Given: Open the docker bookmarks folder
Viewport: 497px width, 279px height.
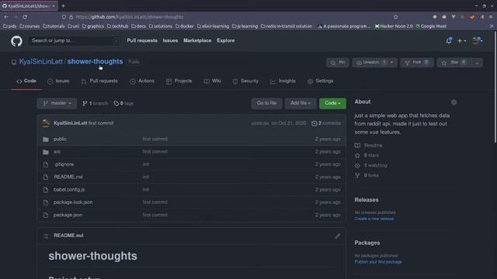Looking at the screenshot, I should pos(185,26).
